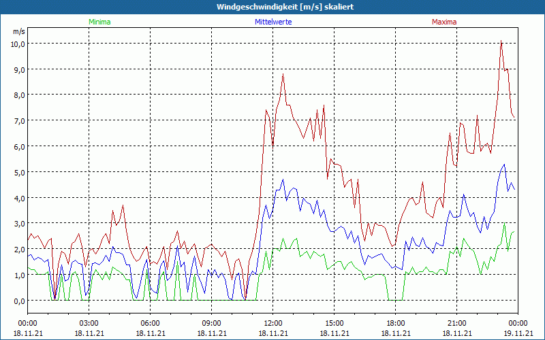Screen dimensions: 545x340
Task: Click the 10,0 y-axis value label
Action: 18,44
